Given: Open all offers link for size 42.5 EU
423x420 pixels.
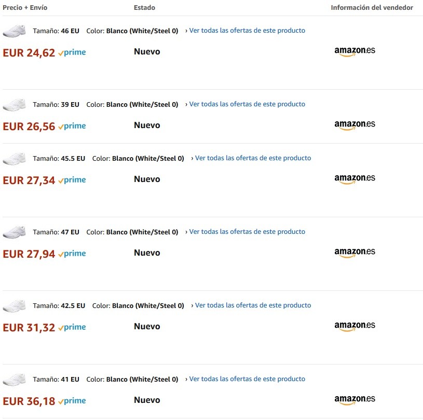Looking at the screenshot, I should [x=253, y=305].
